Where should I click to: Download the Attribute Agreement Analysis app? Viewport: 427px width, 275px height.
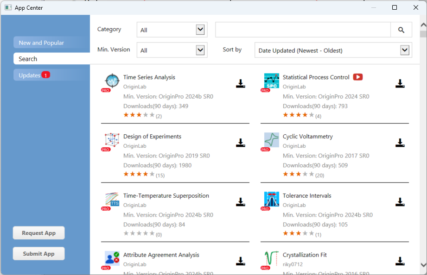[x=241, y=261]
